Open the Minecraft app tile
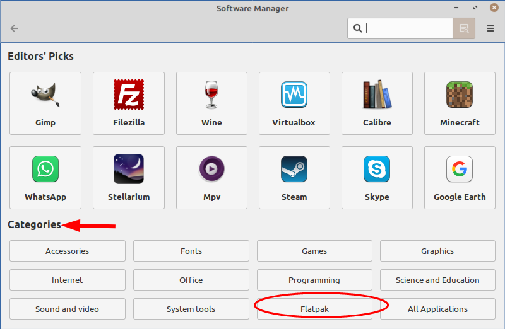Image resolution: width=505 pixels, height=329 pixels. click(x=460, y=103)
